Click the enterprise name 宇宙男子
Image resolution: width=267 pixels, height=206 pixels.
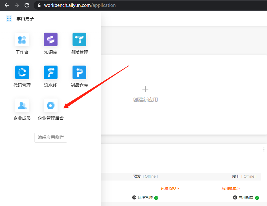pos(25,19)
